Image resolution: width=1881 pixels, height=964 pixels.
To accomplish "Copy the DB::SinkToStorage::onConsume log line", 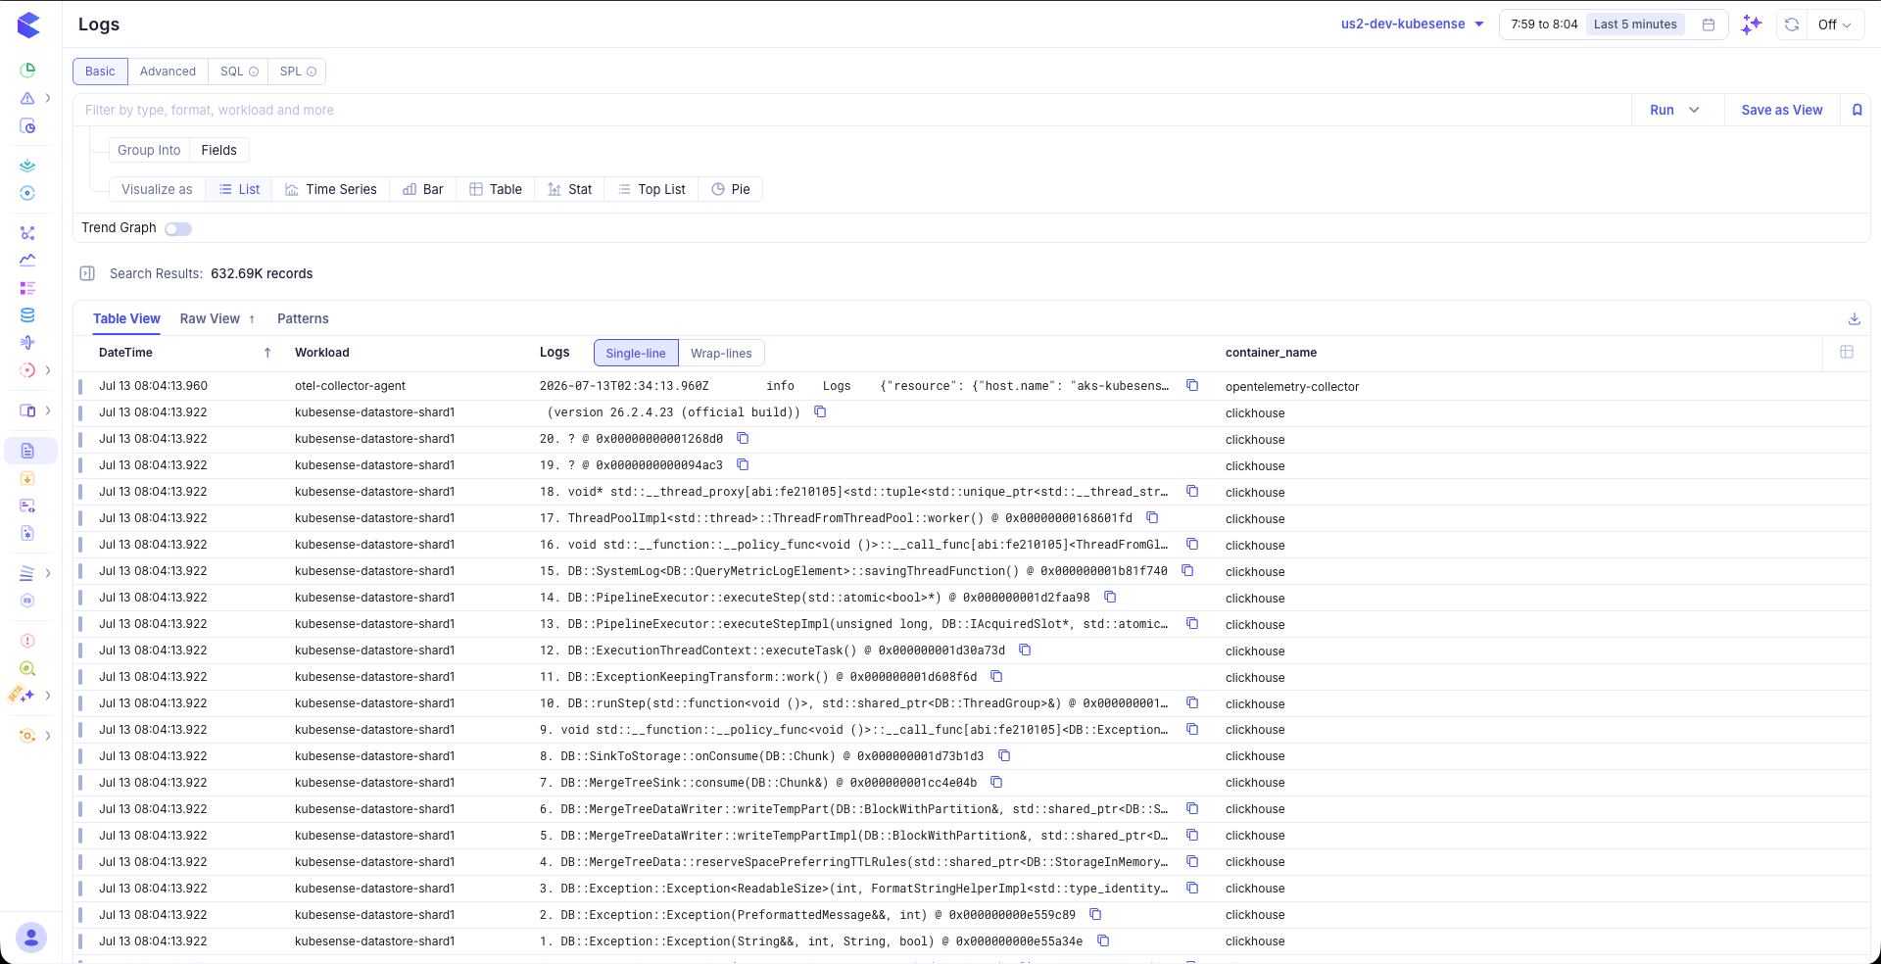I will point(1004,755).
